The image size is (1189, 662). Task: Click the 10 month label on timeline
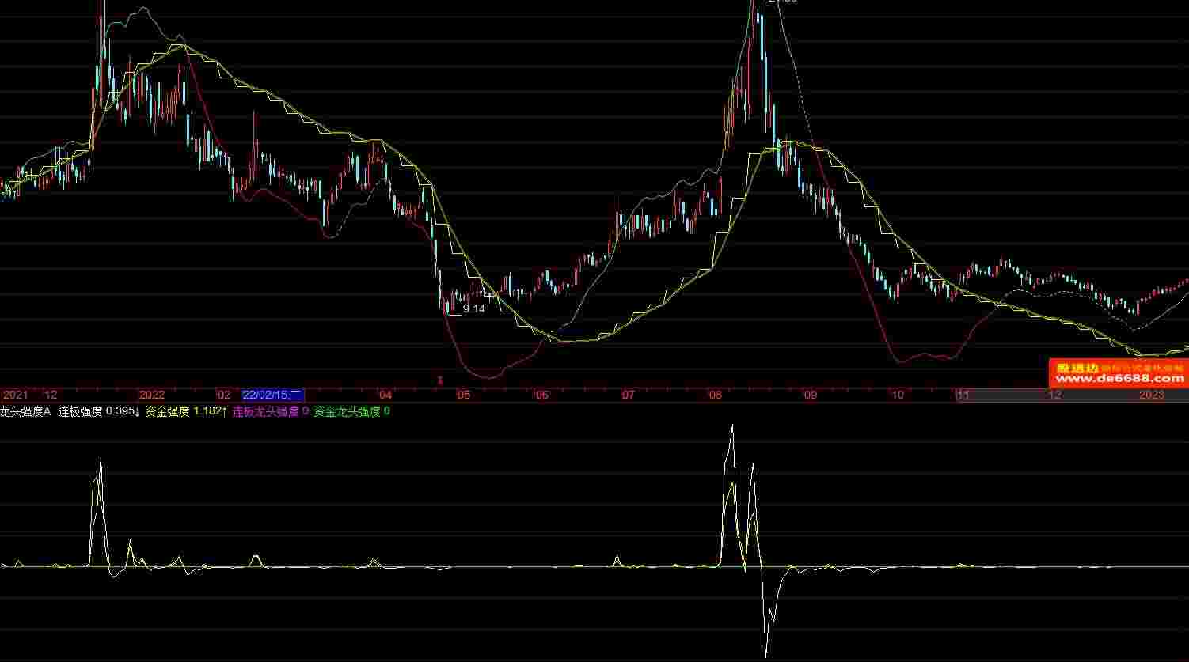click(897, 395)
